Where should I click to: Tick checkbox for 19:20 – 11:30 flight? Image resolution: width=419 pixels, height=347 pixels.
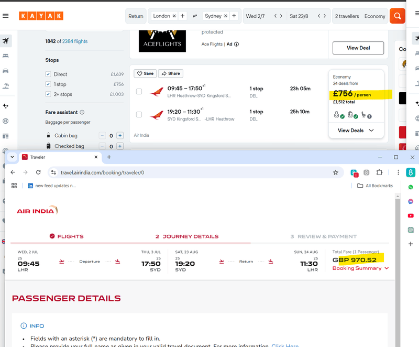(139, 114)
